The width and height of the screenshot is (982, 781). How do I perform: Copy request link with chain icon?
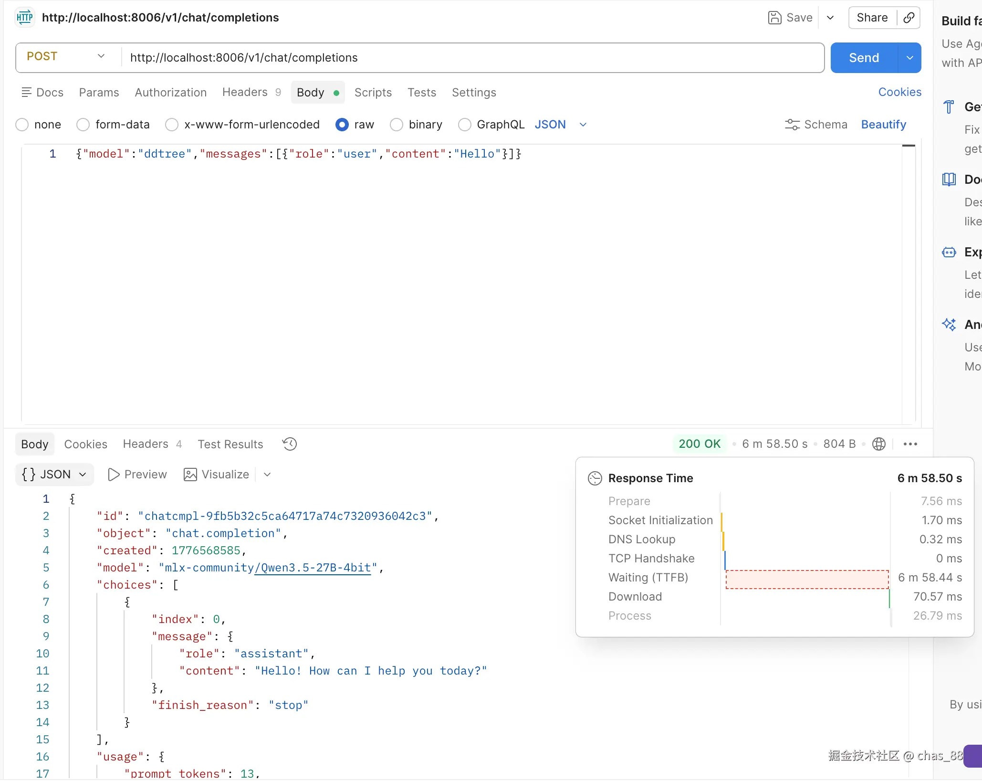click(x=909, y=18)
